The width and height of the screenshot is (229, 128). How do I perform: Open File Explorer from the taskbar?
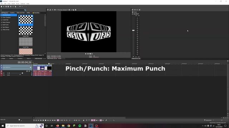click(x=63, y=126)
